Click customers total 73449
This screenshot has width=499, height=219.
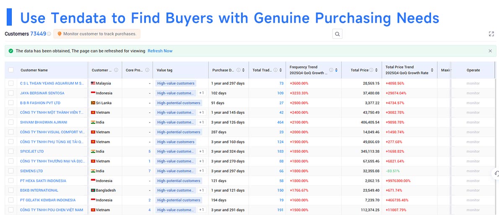point(38,34)
